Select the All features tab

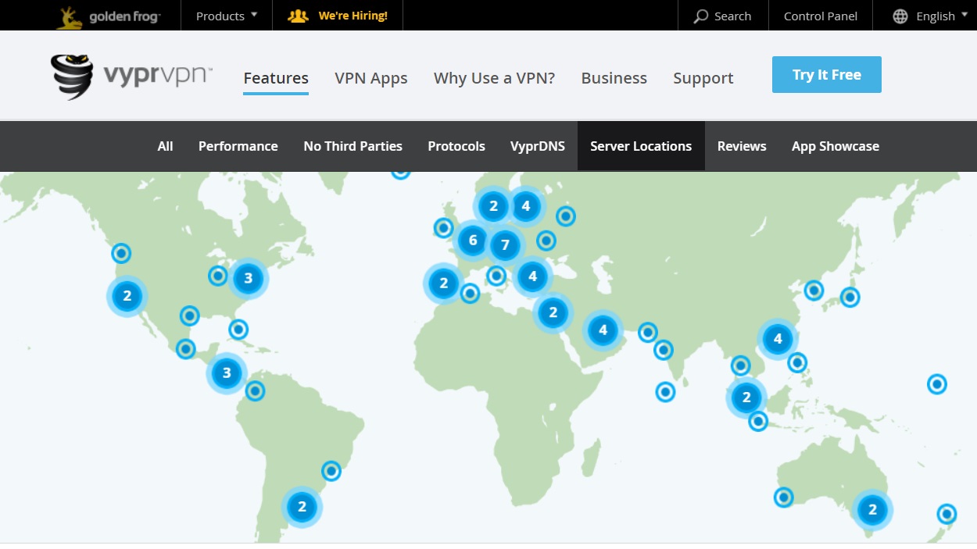pos(165,146)
